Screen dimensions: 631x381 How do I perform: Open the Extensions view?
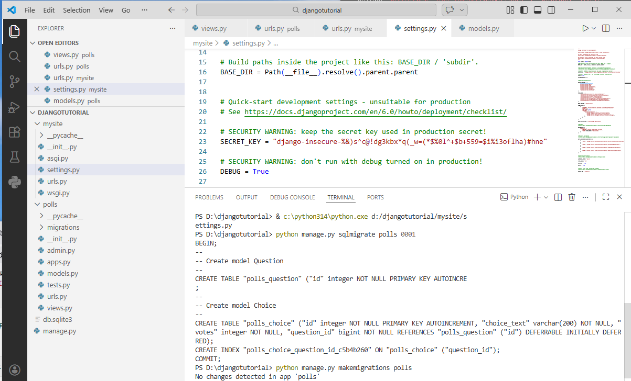click(14, 132)
